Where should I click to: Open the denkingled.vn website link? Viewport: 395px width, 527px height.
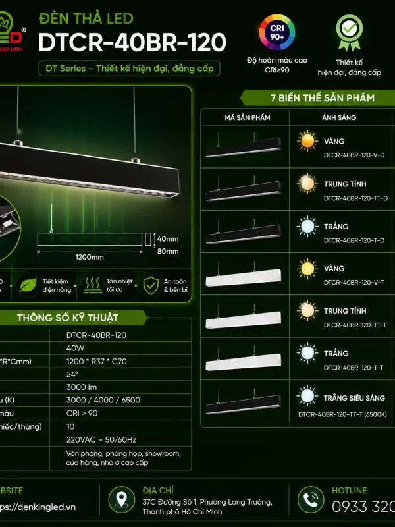pyautogui.click(x=38, y=507)
